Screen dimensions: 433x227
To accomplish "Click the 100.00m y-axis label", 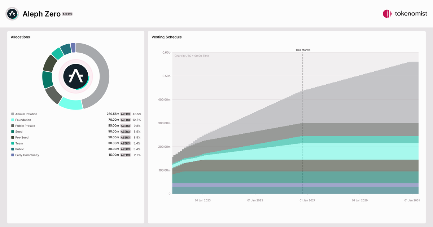I will (x=164, y=170).
